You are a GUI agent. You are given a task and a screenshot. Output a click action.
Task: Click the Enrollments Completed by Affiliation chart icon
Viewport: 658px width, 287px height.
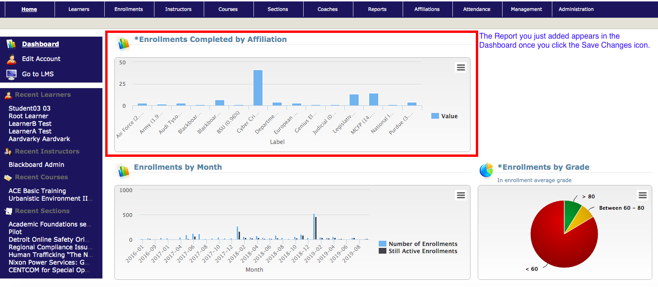click(123, 43)
